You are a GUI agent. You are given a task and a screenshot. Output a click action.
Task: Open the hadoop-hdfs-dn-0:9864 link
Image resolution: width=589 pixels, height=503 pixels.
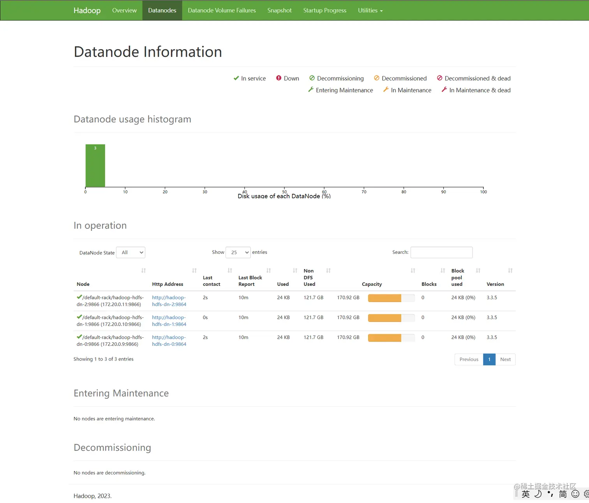click(169, 341)
